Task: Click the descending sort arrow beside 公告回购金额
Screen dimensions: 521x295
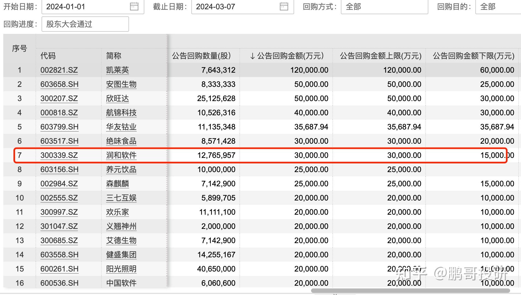Action: coord(252,56)
